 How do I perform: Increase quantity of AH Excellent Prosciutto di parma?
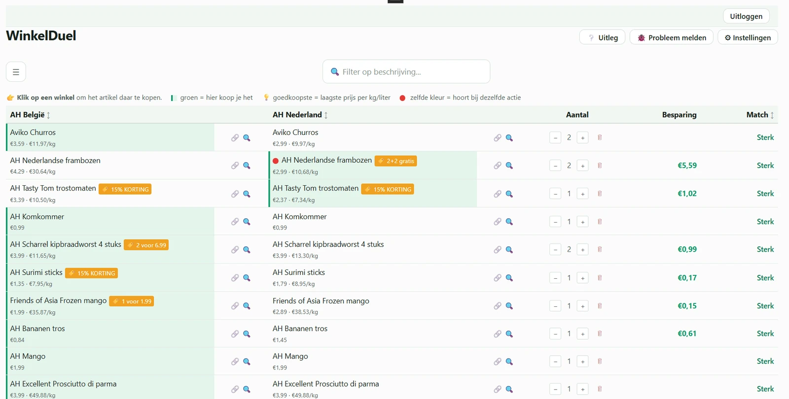582,389
